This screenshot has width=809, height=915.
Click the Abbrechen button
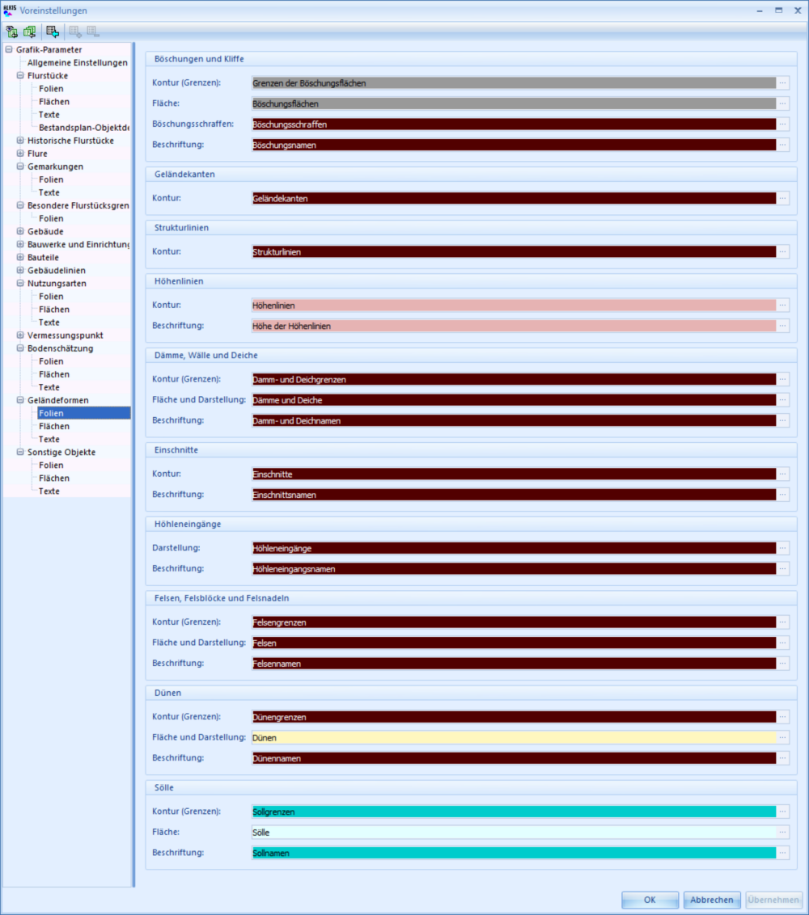pos(712,900)
